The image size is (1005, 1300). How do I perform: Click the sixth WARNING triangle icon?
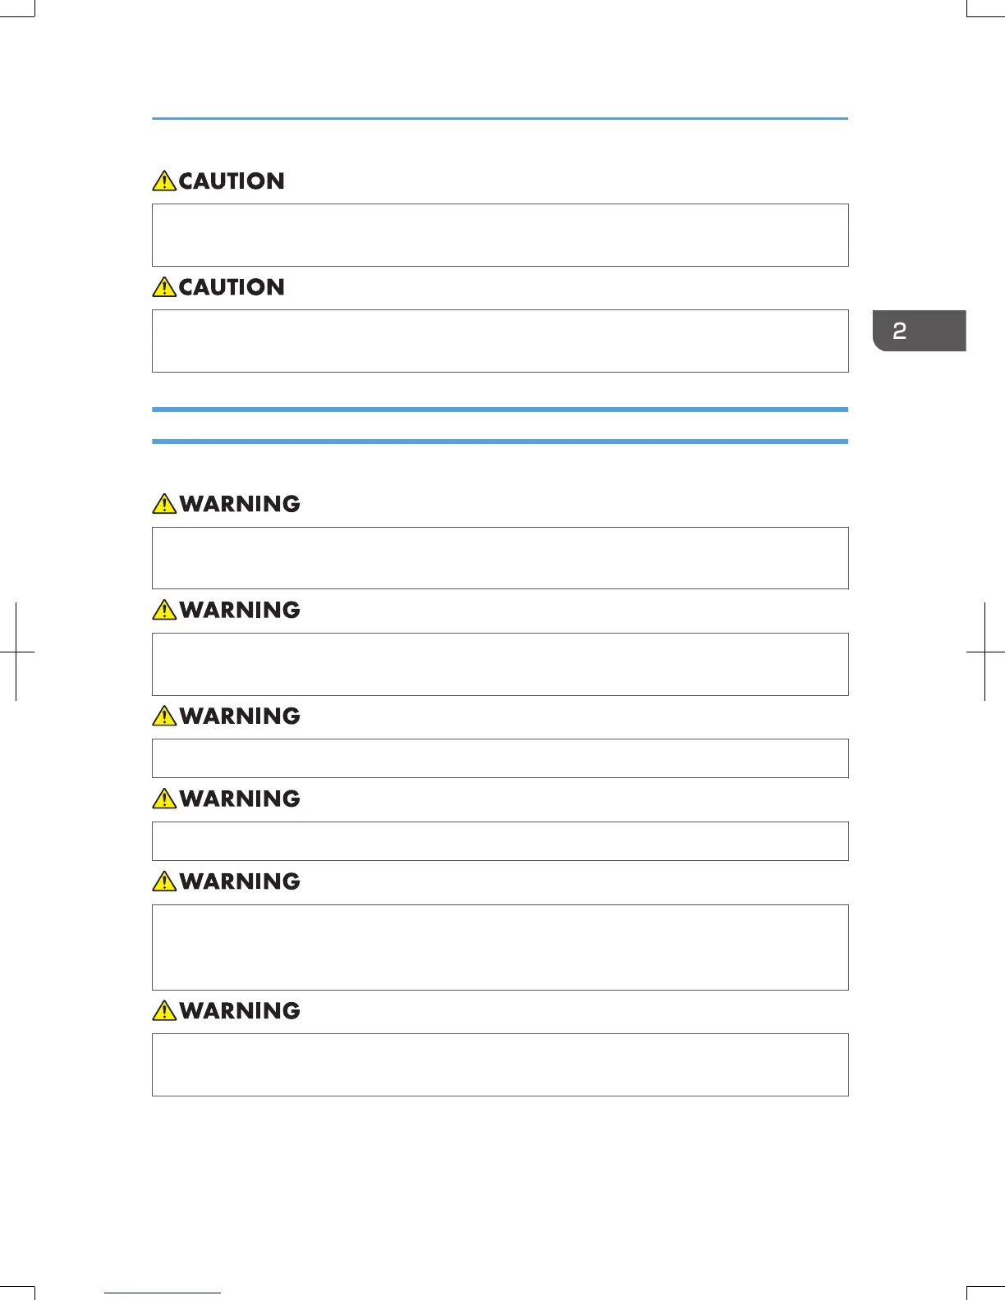164,1009
